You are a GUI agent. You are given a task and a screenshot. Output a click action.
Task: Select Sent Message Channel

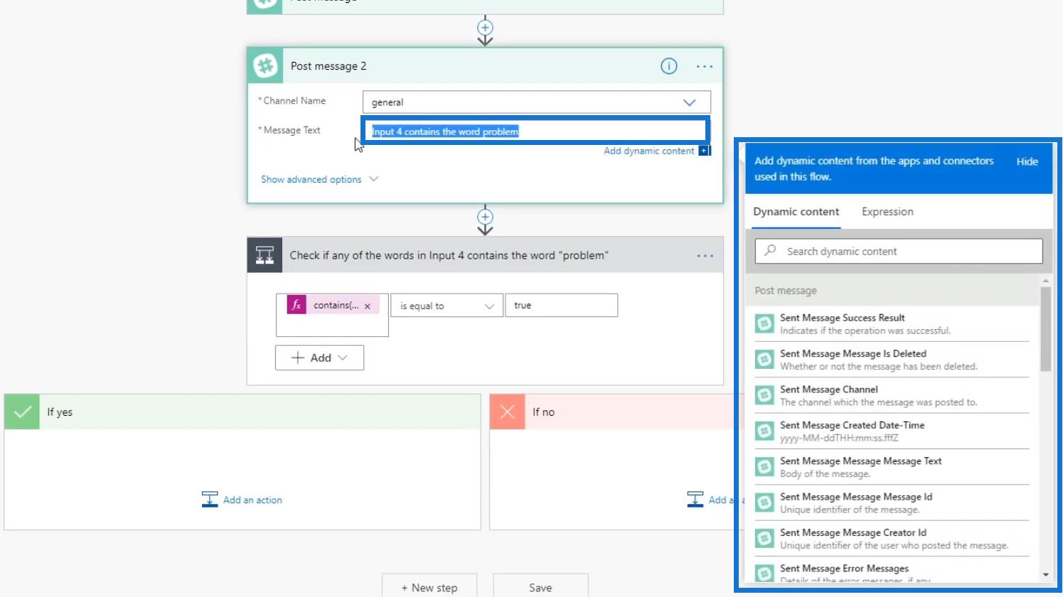[892, 395]
